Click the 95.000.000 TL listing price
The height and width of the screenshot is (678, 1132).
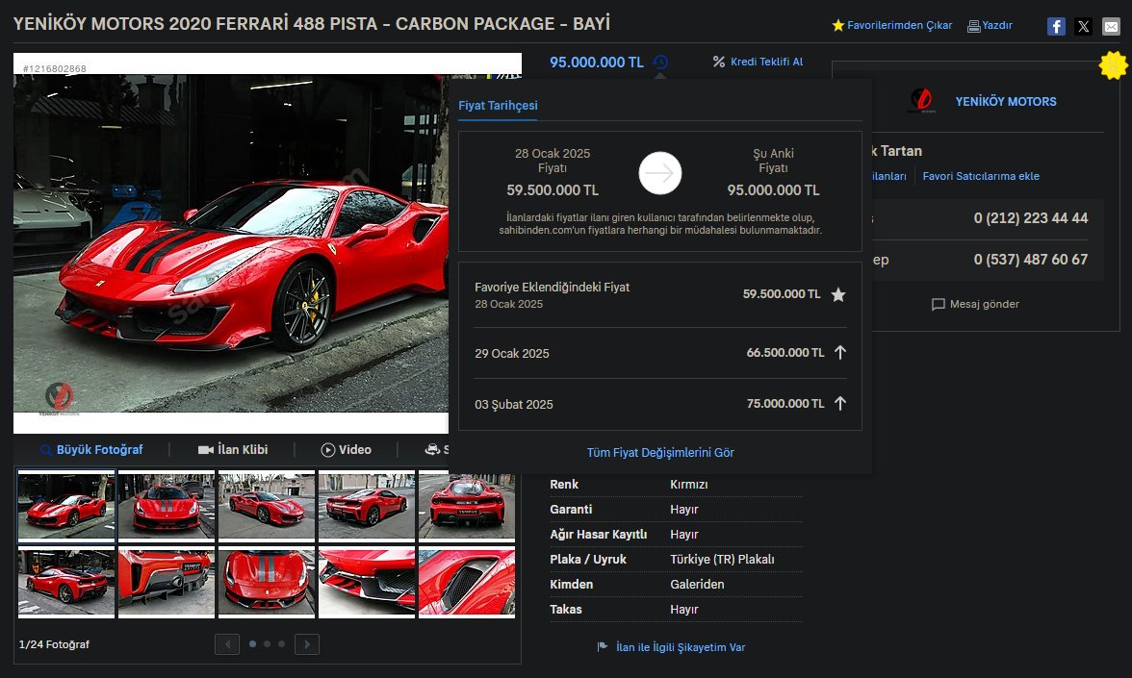coord(597,62)
